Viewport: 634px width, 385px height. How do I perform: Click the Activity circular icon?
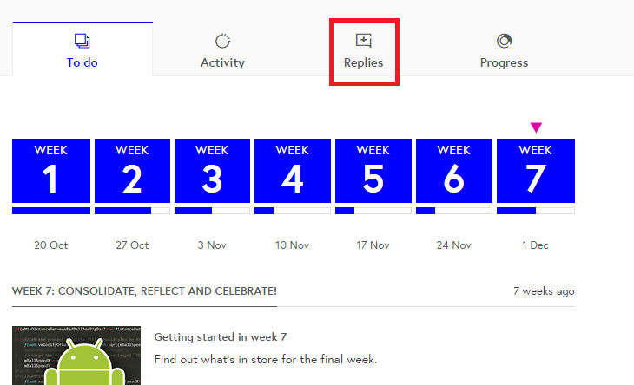(222, 41)
